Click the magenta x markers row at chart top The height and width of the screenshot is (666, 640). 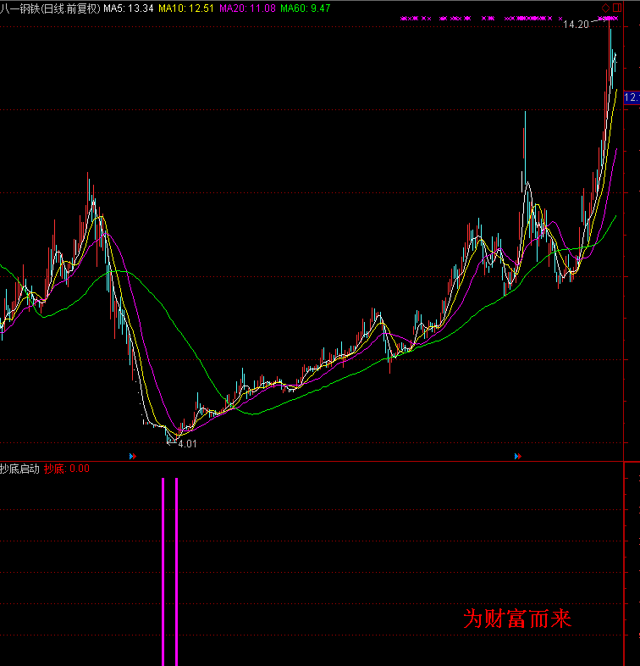pyautogui.click(x=481, y=18)
